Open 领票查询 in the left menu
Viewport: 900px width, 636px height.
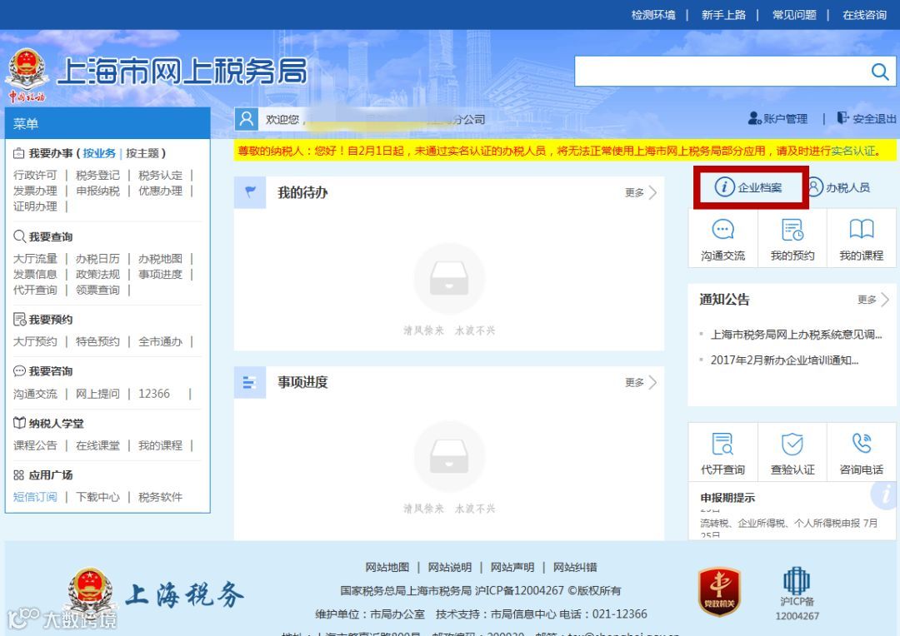click(97, 290)
